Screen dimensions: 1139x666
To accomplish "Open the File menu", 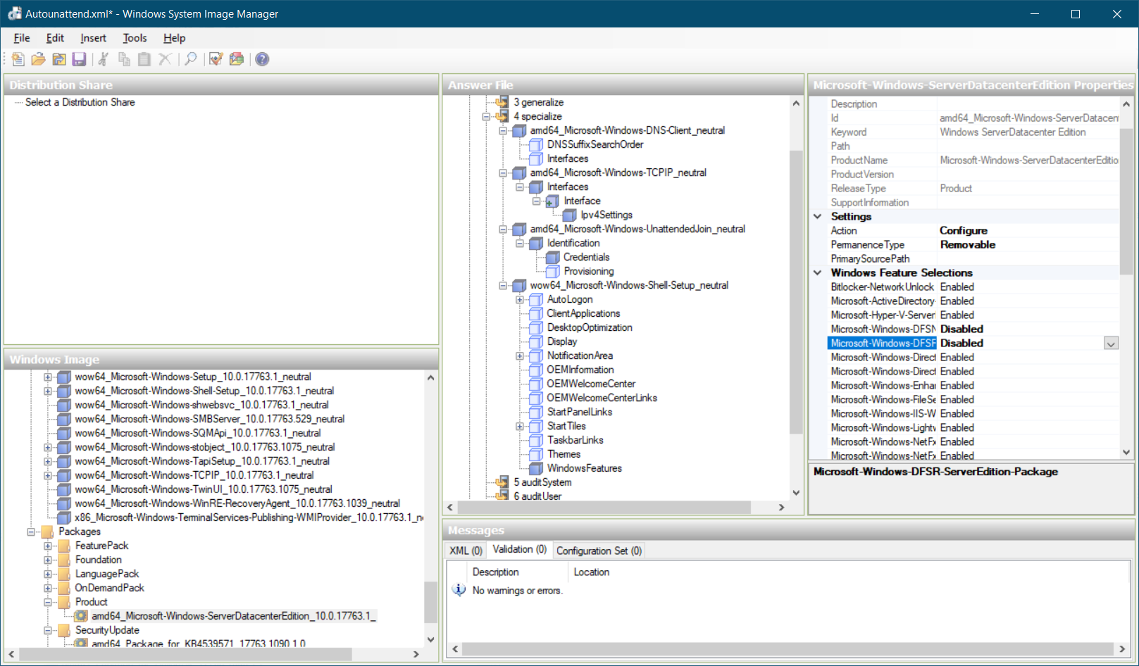I will point(22,38).
